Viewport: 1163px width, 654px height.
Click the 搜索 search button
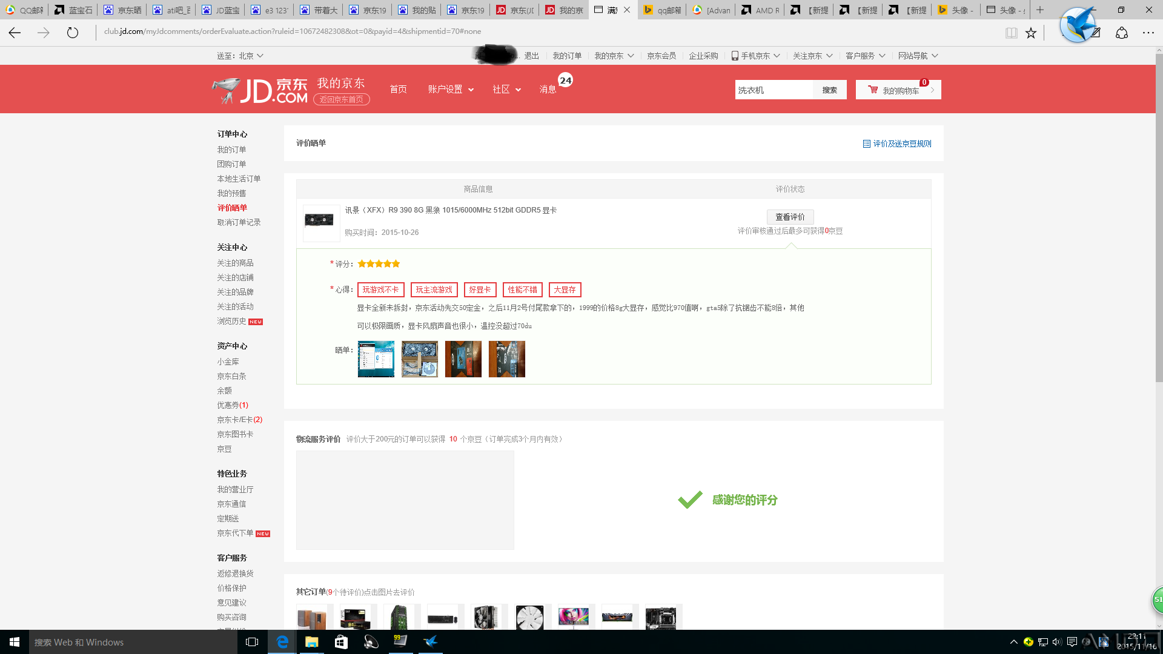point(829,90)
